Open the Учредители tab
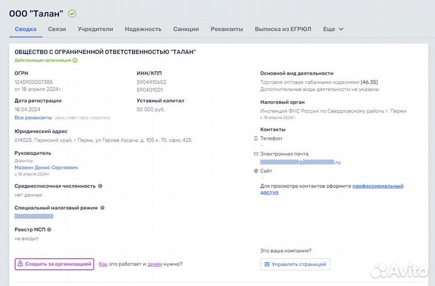 tap(95, 29)
